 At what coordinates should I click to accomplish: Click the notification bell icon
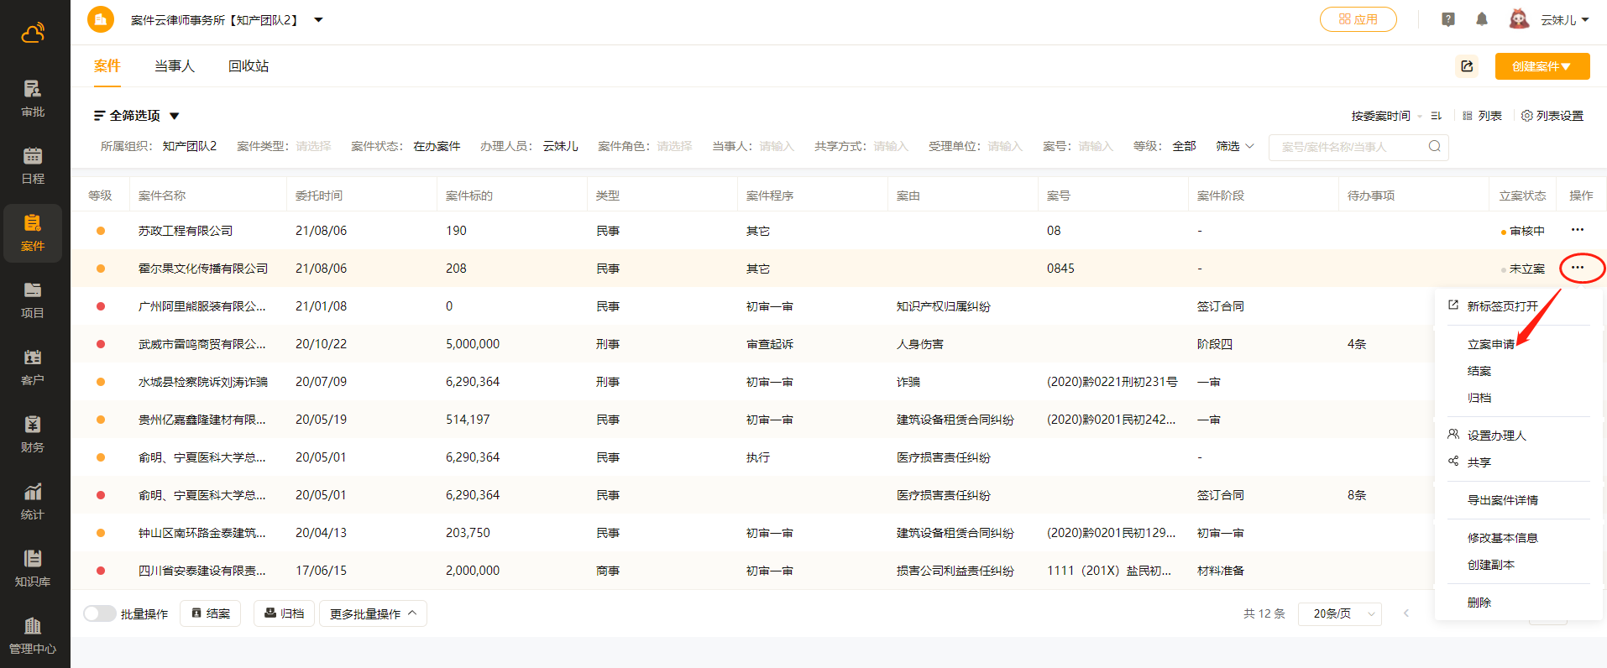(1482, 19)
